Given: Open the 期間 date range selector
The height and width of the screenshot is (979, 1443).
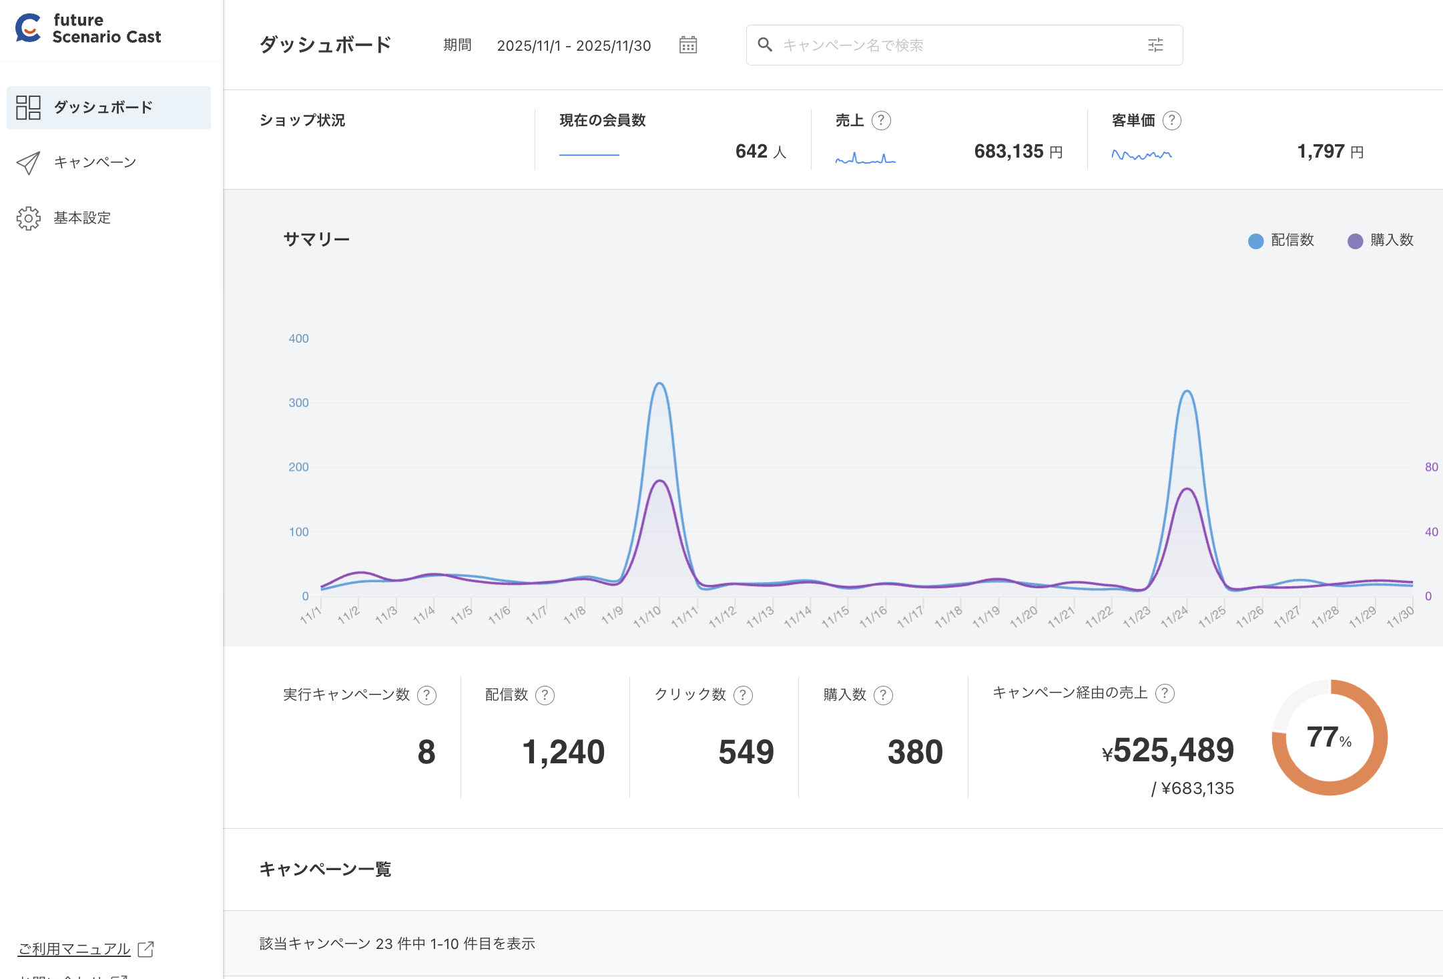Looking at the screenshot, I should [x=573, y=45].
